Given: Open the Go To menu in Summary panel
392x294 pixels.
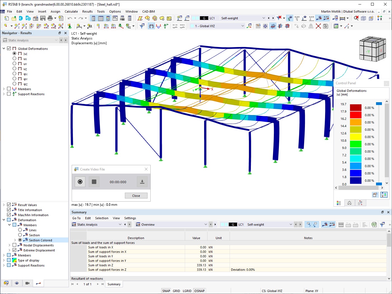Looking at the screenshot, I should [x=76, y=218].
